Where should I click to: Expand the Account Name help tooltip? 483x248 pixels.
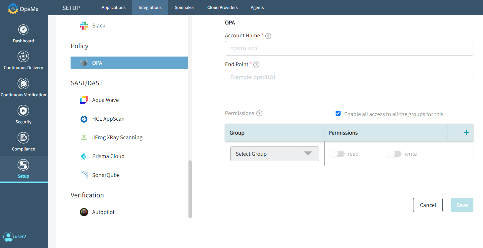[268, 36]
